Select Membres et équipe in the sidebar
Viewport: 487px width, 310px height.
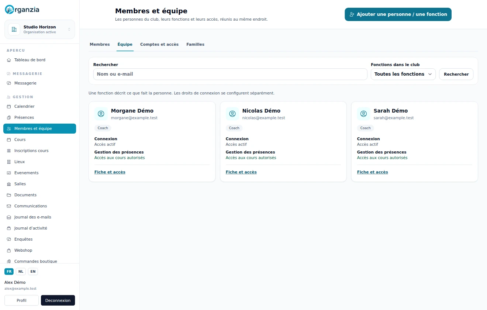[x=39, y=128]
